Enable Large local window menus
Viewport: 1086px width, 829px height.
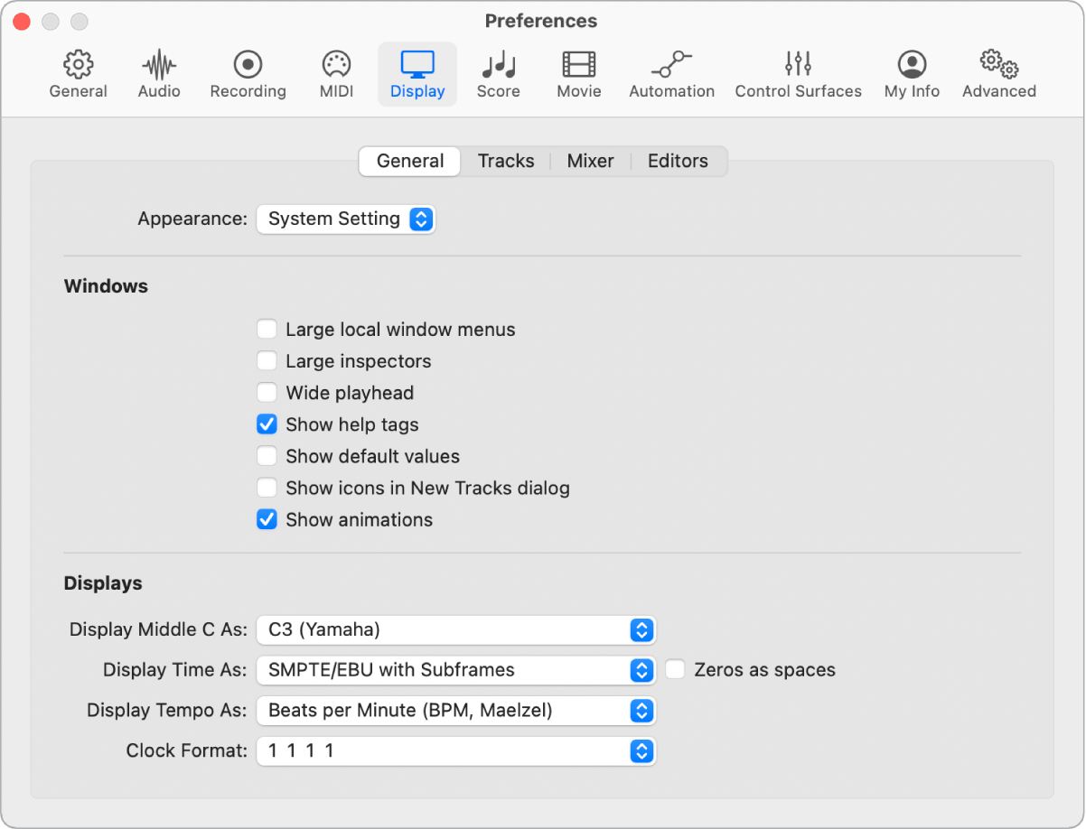(267, 330)
